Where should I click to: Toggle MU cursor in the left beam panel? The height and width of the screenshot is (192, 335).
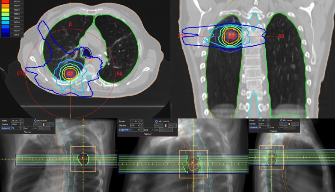coord(36,121)
